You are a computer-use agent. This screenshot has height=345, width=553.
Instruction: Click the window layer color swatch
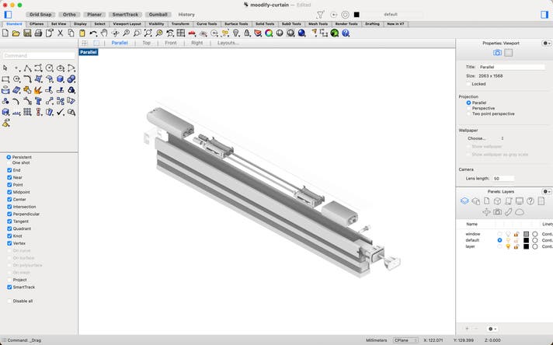526,234
